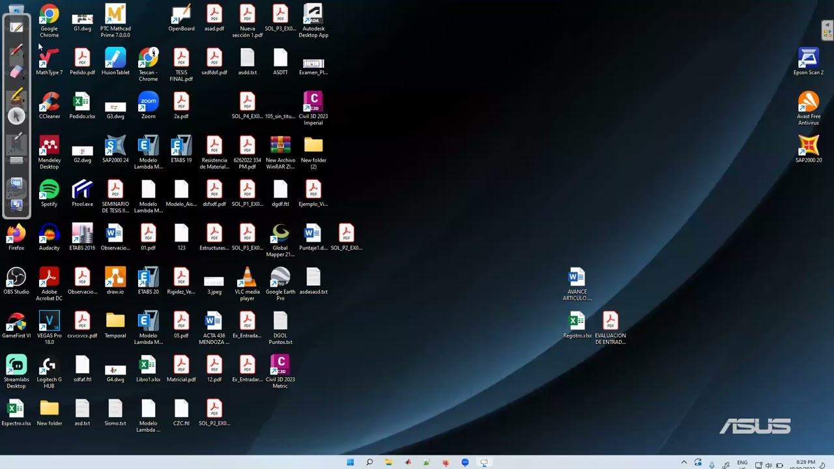Select the Matricial.pdf file
The image size is (834, 469).
[x=181, y=368]
